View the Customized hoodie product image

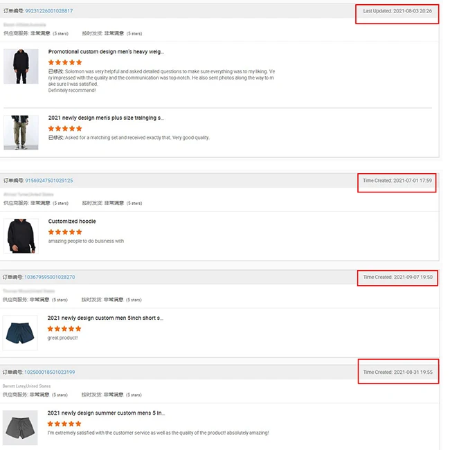tap(21, 235)
